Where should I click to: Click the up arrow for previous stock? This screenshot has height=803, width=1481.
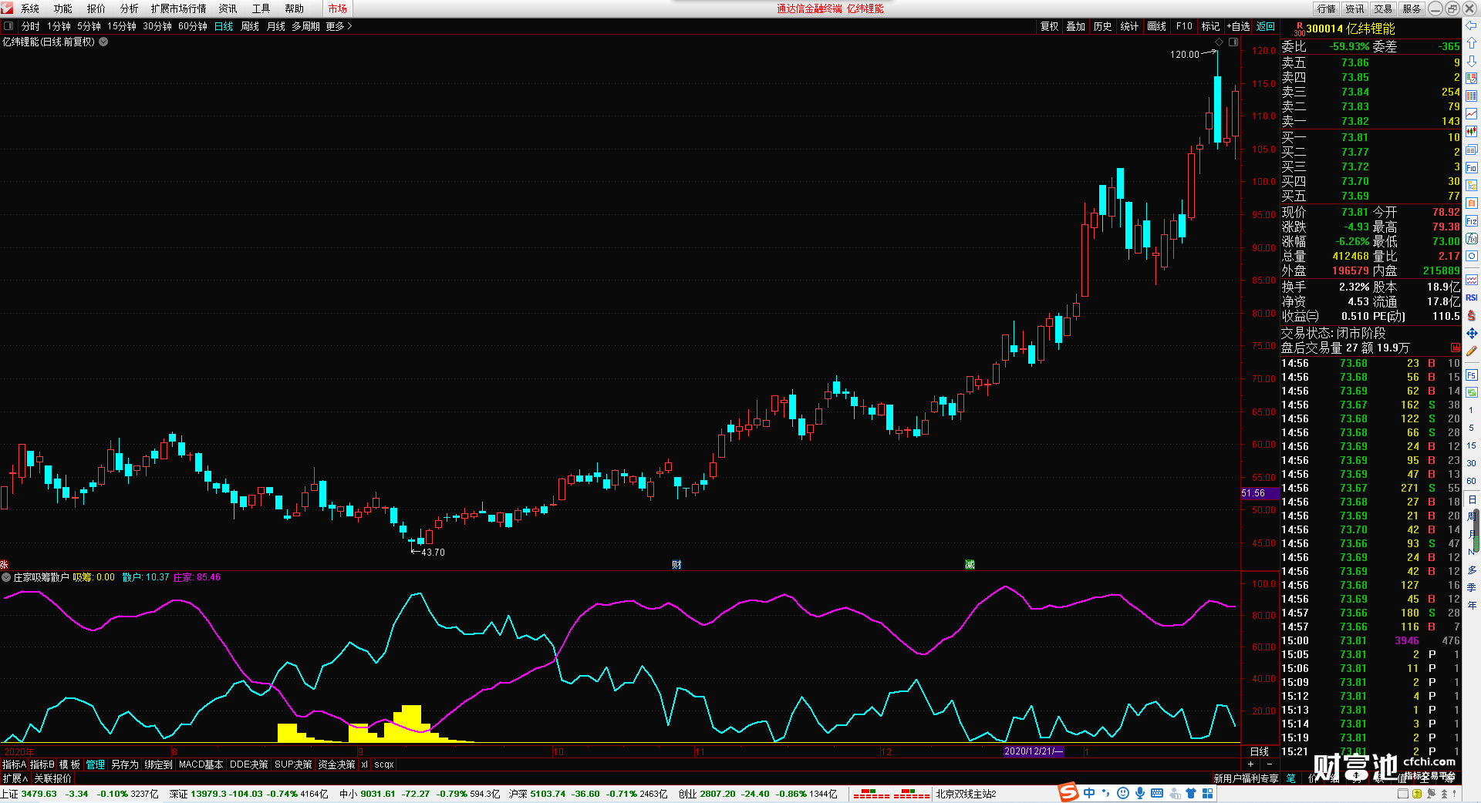[x=1472, y=43]
